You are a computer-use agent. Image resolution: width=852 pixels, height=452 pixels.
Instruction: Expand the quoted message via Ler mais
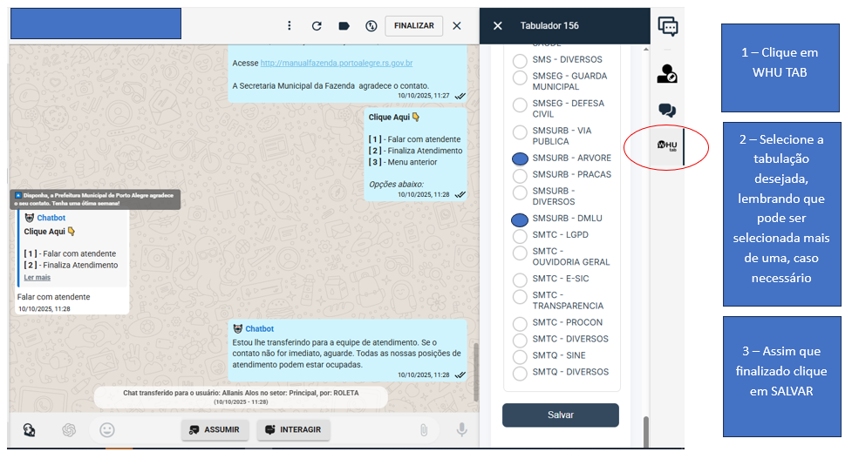pos(37,277)
